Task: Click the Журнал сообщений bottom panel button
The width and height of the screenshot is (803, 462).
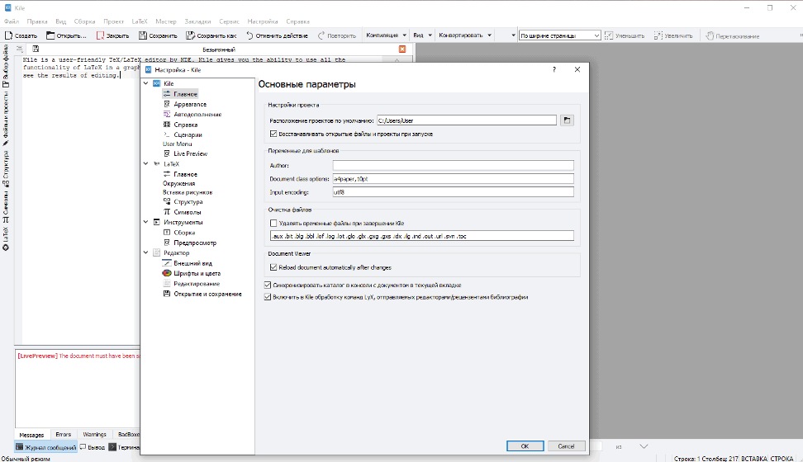Action: point(45,447)
